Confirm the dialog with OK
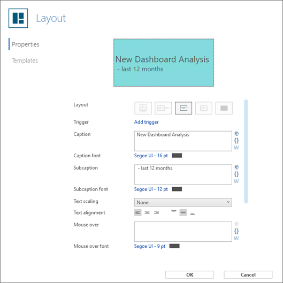 189,274
